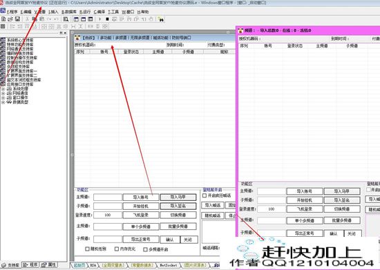Open the C.编译 menu

point(99,12)
